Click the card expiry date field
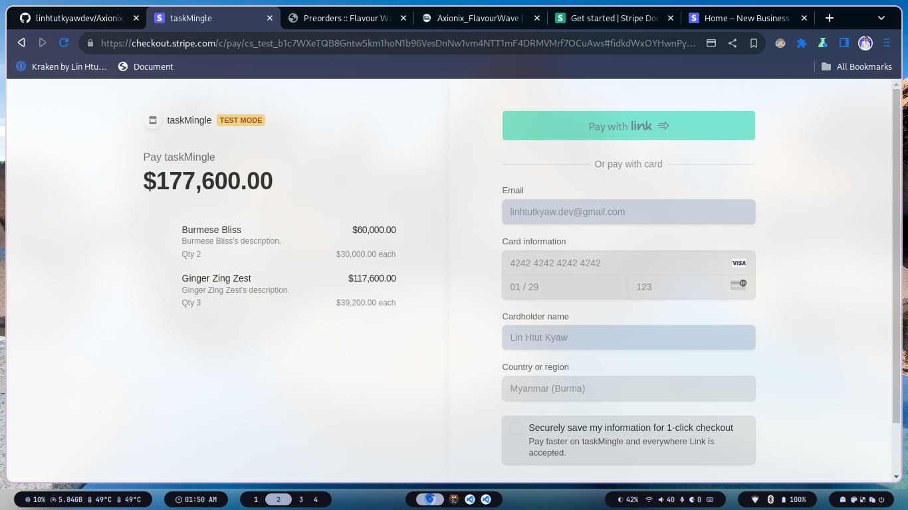Image resolution: width=908 pixels, height=510 pixels. 565,287
